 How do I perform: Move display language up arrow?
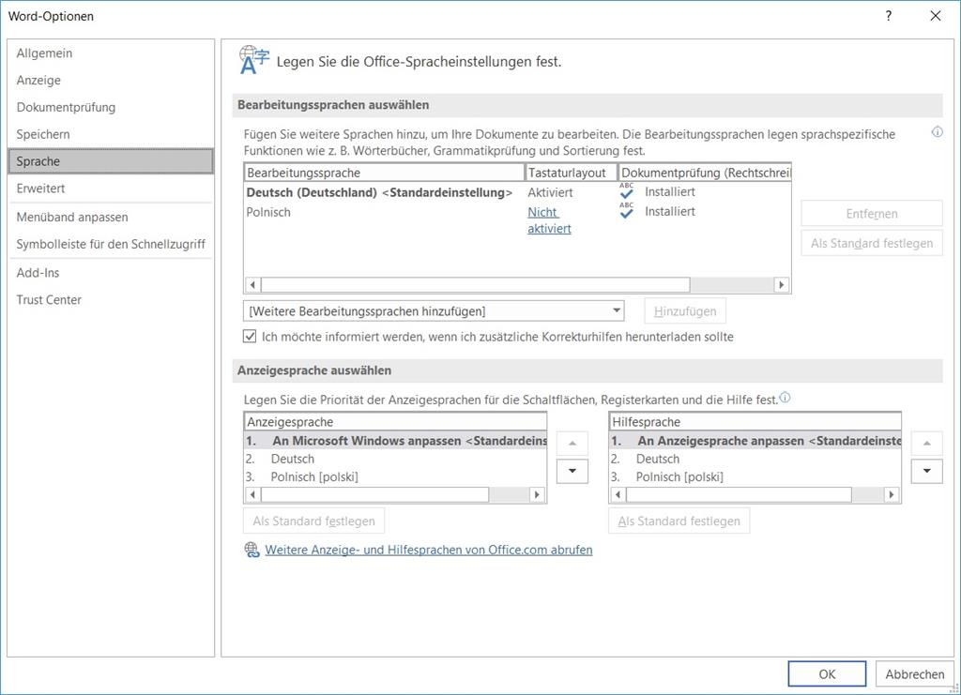point(572,443)
